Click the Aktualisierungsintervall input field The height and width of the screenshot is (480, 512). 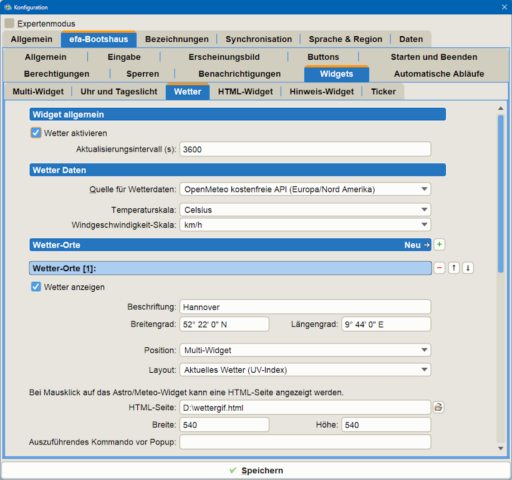(305, 149)
